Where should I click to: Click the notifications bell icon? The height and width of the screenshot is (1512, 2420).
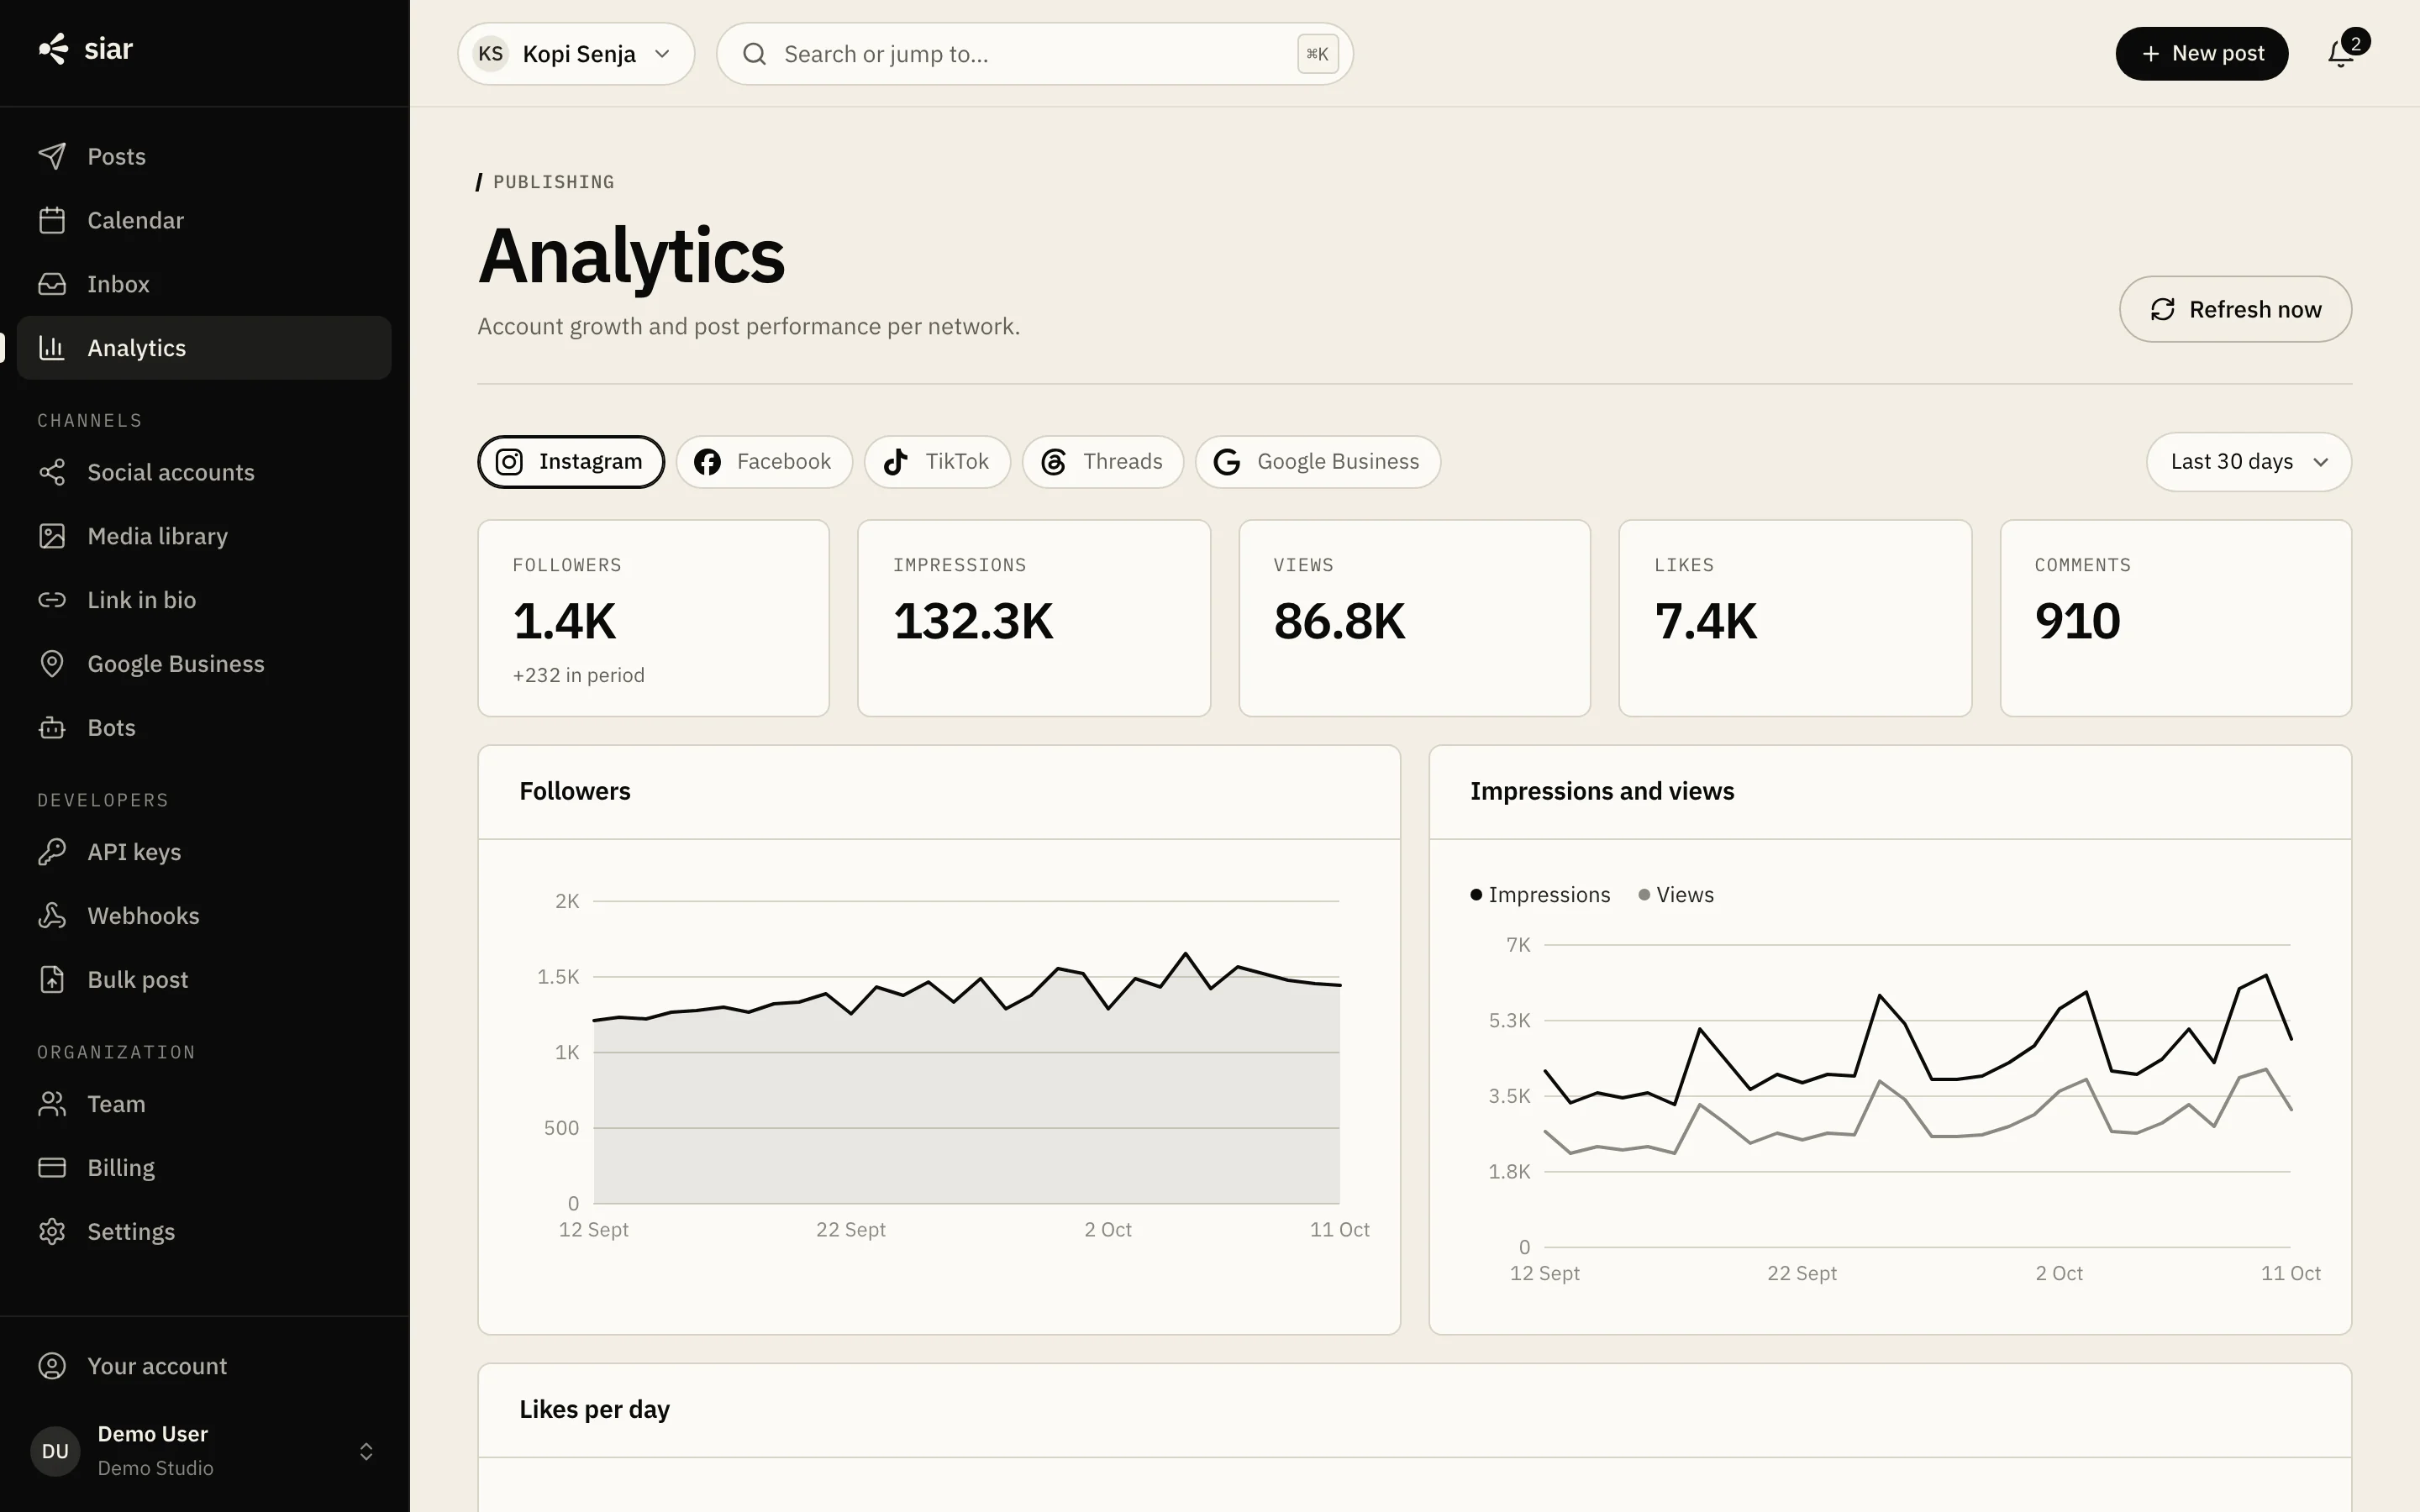2342,54
